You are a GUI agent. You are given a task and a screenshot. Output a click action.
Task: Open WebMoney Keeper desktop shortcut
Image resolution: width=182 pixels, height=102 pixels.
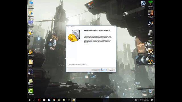pos(31,54)
